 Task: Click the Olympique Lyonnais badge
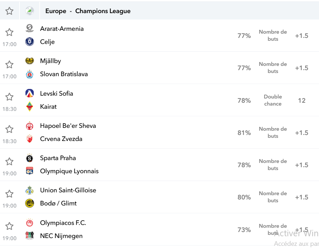29,171
